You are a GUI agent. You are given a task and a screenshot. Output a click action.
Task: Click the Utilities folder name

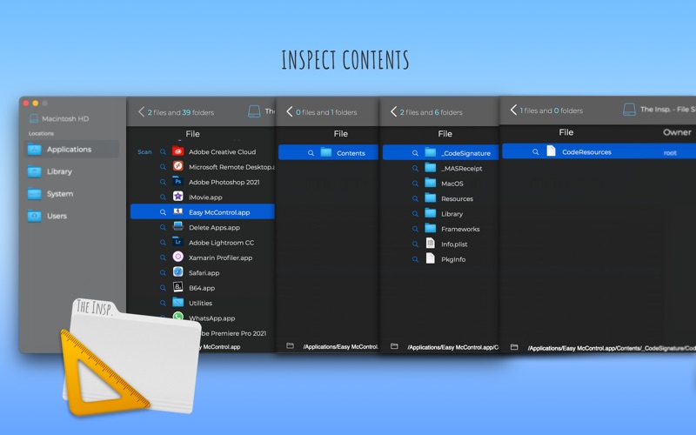[200, 303]
